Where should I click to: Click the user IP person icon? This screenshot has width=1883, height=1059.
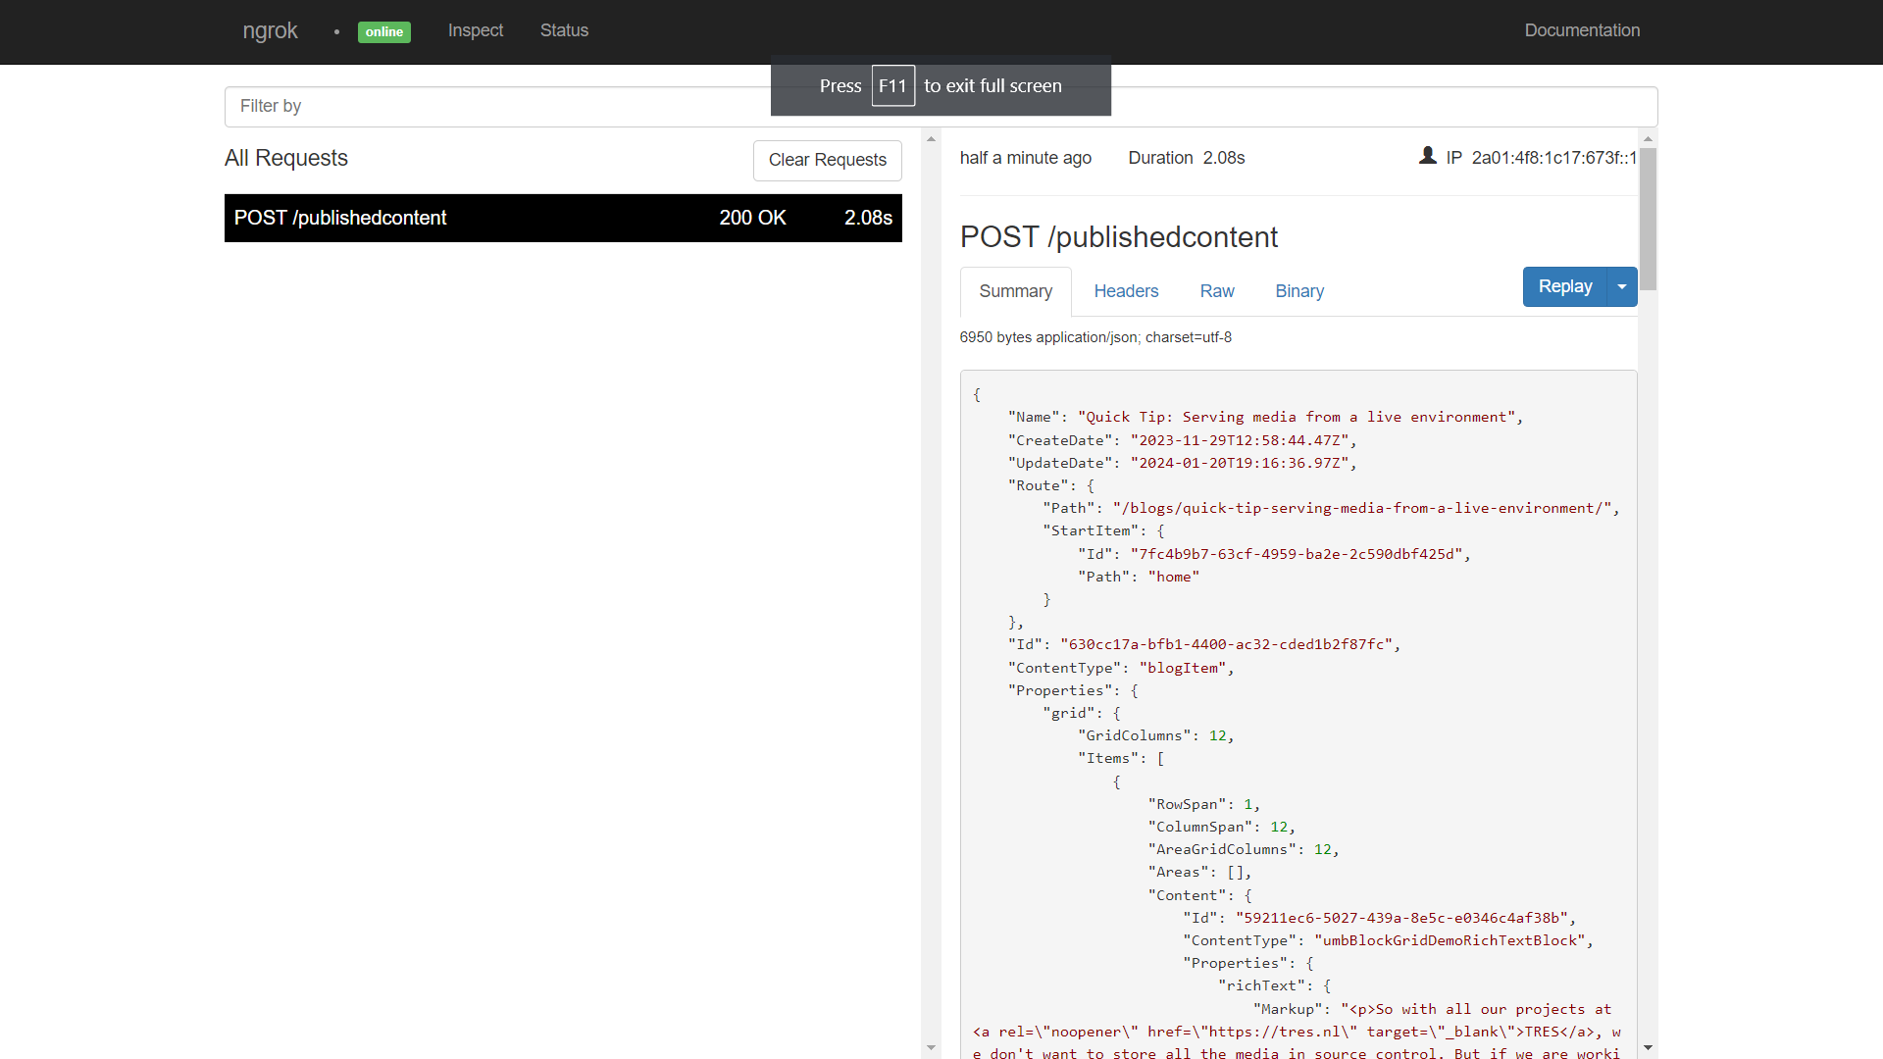(x=1427, y=156)
